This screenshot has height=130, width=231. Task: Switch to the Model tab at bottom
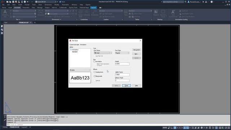[5, 127]
